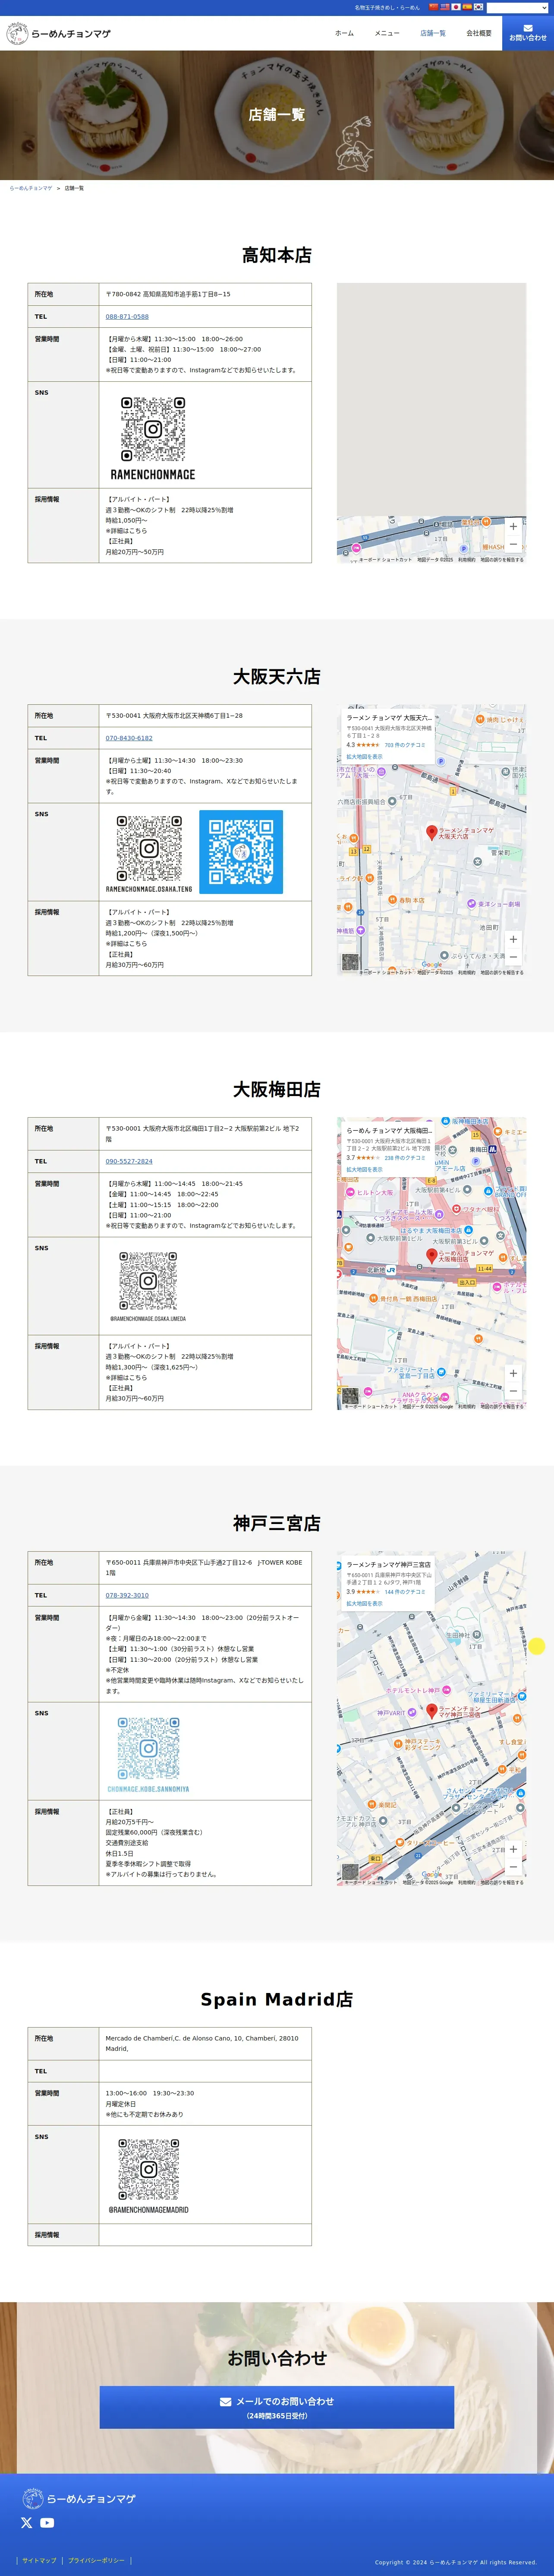Click the red pin on Kobe Sannomiya map
This screenshot has height=2576, width=554.
pyautogui.click(x=432, y=1712)
